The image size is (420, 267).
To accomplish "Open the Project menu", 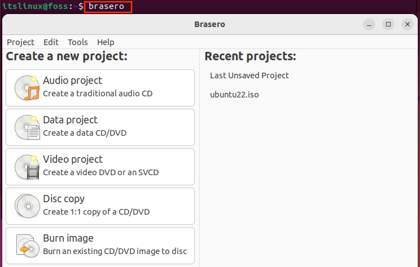I will 21,42.
